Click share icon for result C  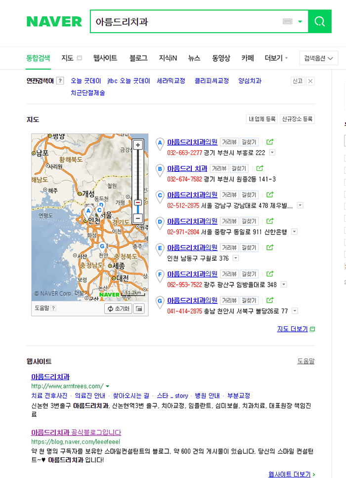point(270,195)
